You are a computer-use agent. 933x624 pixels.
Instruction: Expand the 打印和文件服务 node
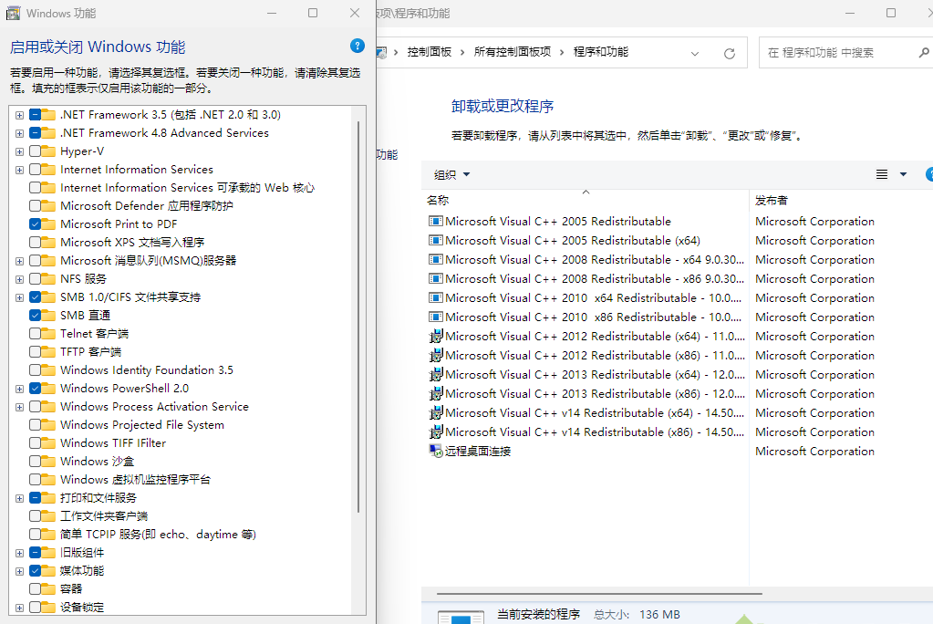(x=19, y=497)
